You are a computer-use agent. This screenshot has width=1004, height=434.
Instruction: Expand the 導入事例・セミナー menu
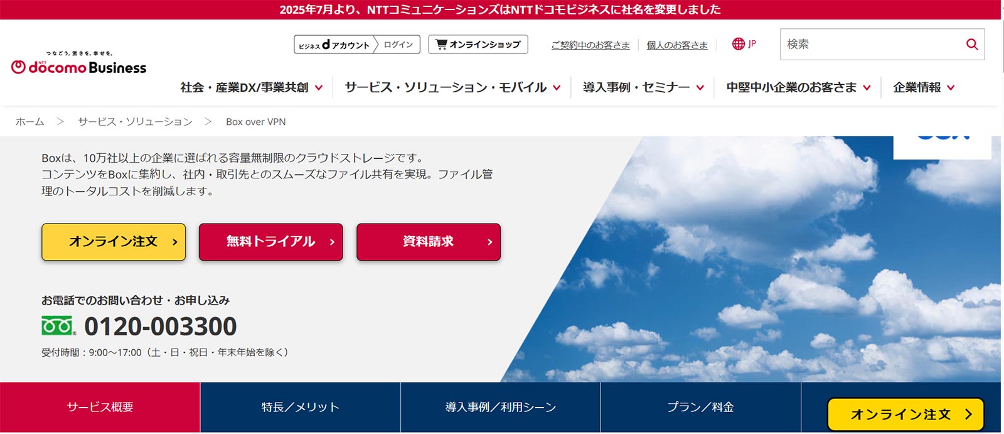(x=643, y=87)
